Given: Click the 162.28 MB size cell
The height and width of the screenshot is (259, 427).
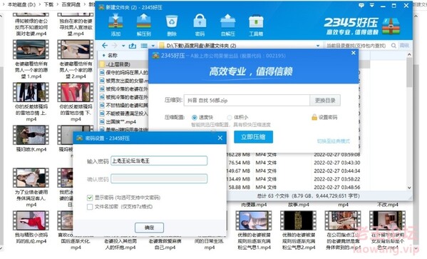Looking at the screenshot, I should tap(239, 155).
